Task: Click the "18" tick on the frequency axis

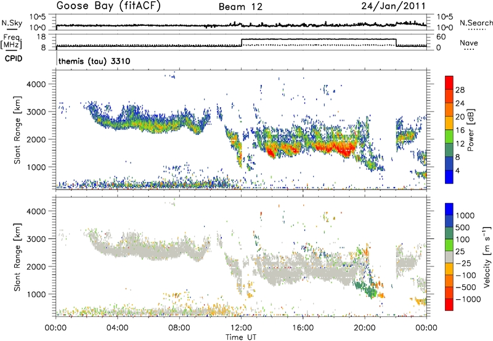Action: click(41, 37)
